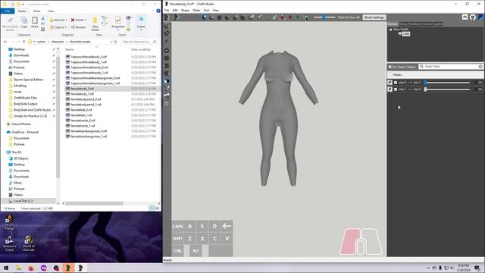485x273 pixels.
Task: Click Pin to Quick access in Explorer ribbon
Action: click(x=10, y=24)
